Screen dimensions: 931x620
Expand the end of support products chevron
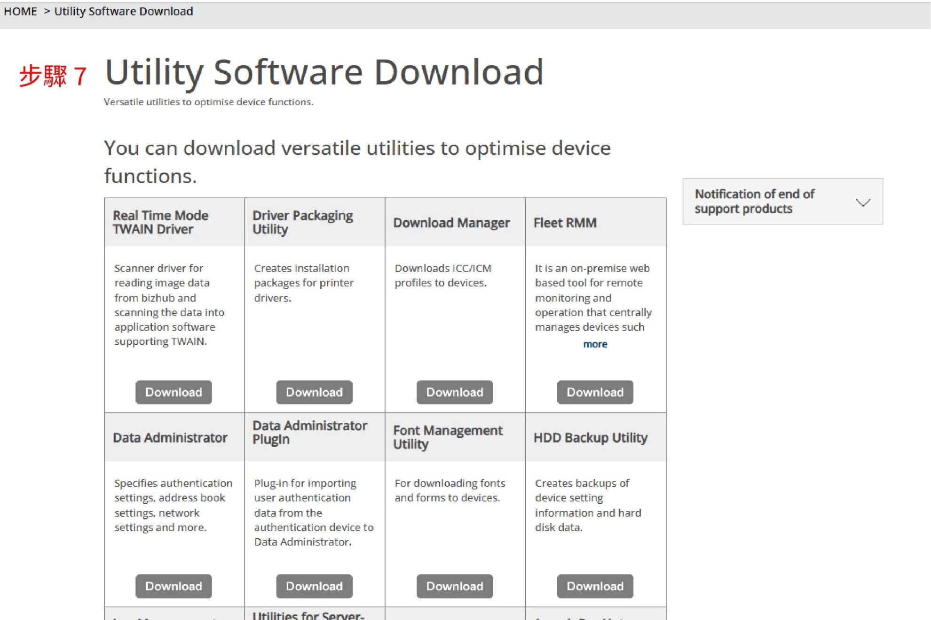pyautogui.click(x=863, y=202)
